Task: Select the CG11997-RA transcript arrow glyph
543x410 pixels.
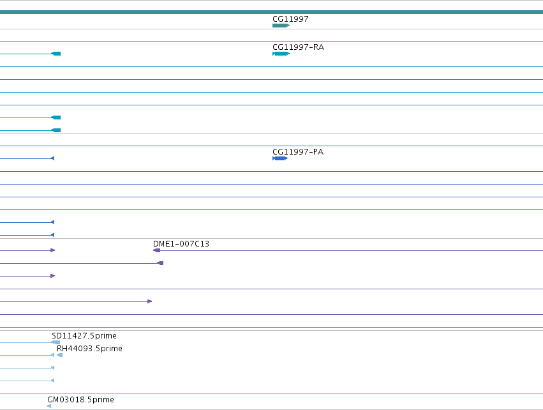Action: point(281,54)
